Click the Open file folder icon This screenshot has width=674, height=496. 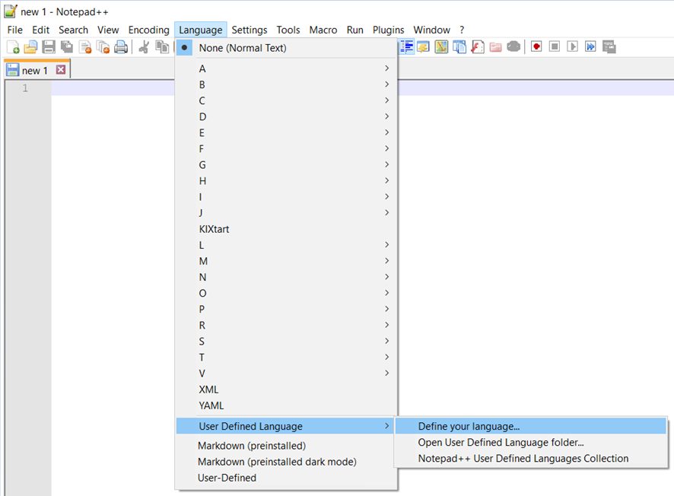pyautogui.click(x=30, y=47)
